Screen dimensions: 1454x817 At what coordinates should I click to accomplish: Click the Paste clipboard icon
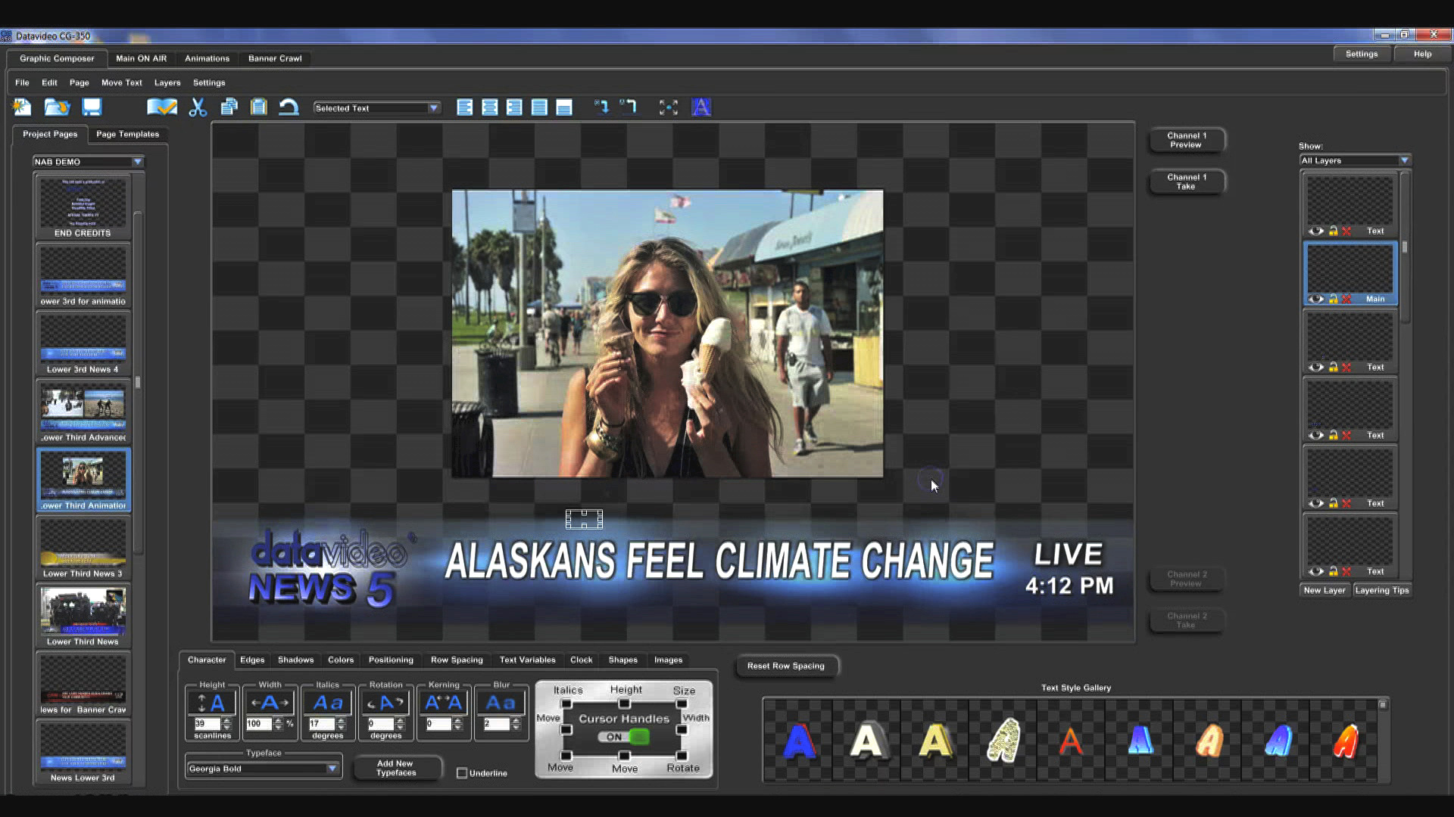coord(259,107)
